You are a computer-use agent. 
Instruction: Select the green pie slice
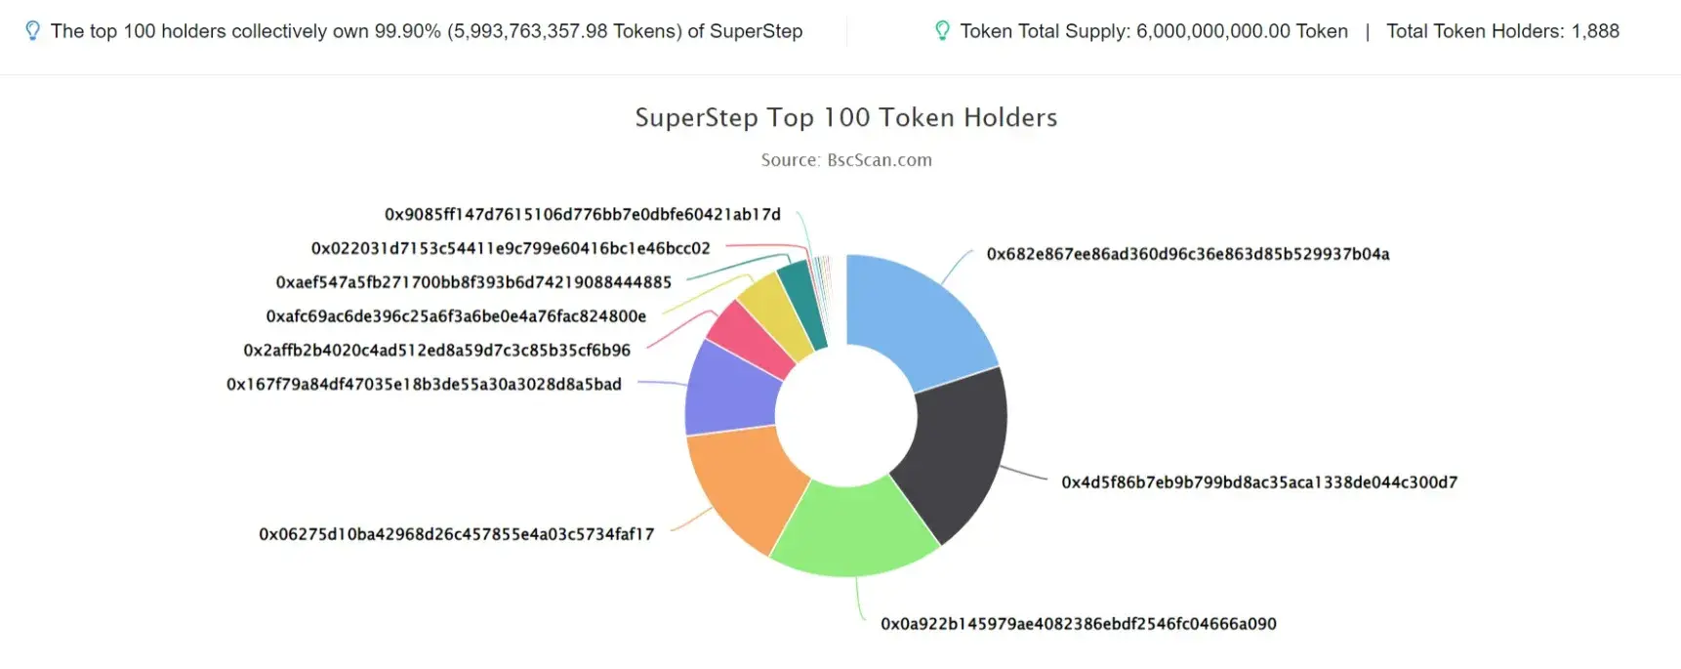pos(854,532)
